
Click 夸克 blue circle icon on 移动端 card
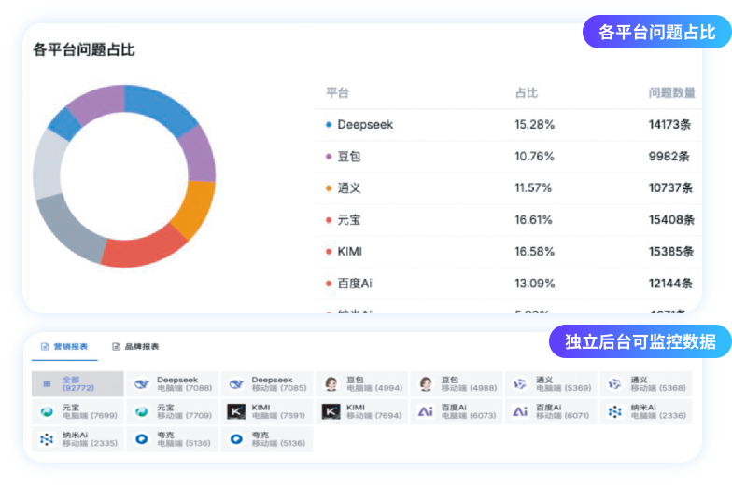pos(237,438)
